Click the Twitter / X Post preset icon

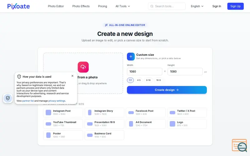click(172, 113)
